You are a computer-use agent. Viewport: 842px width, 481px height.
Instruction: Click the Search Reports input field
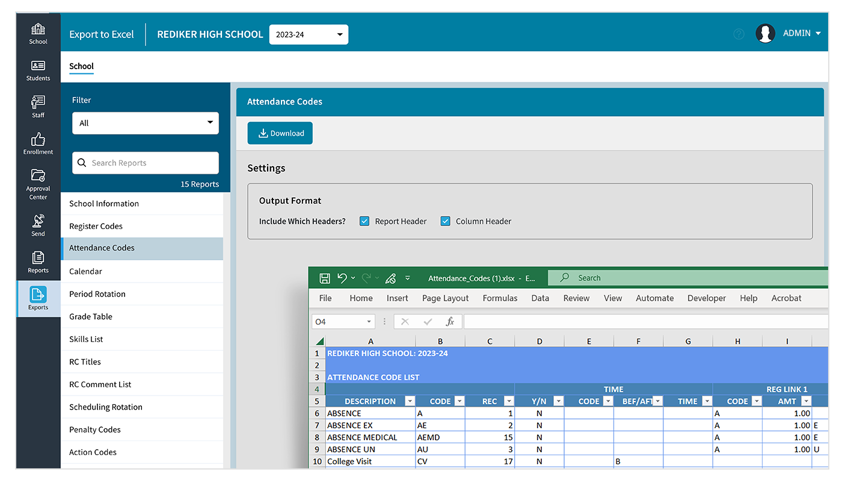click(145, 162)
